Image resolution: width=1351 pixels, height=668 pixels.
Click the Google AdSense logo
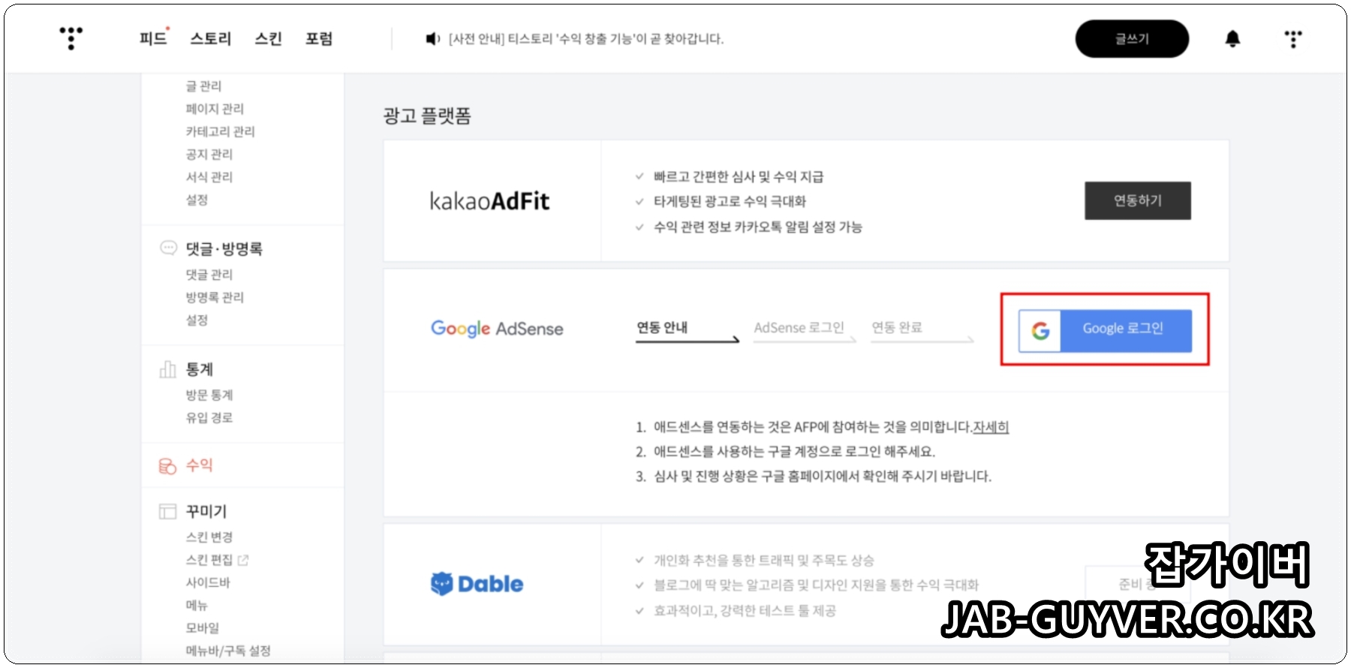click(x=497, y=329)
